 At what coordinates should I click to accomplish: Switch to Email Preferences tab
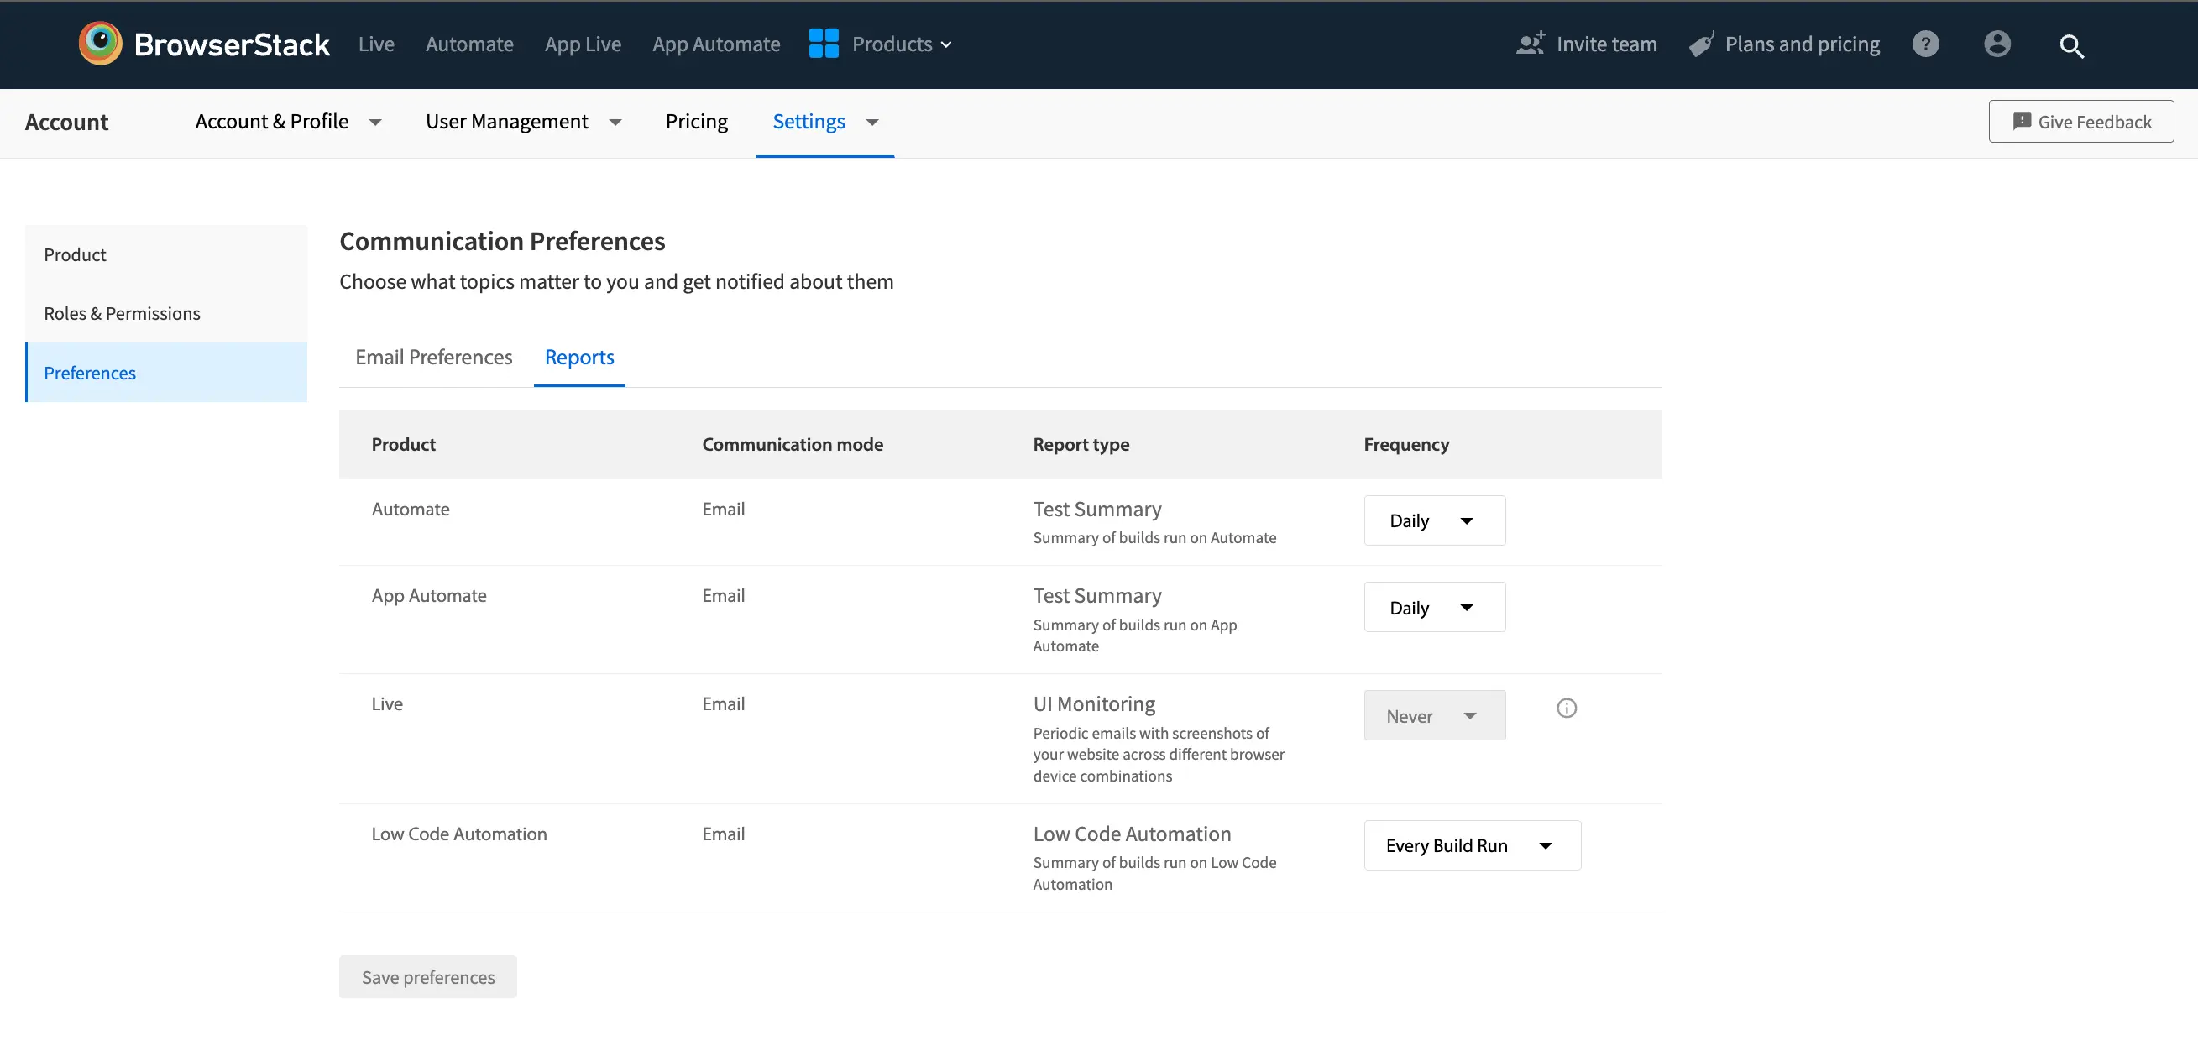pos(433,358)
